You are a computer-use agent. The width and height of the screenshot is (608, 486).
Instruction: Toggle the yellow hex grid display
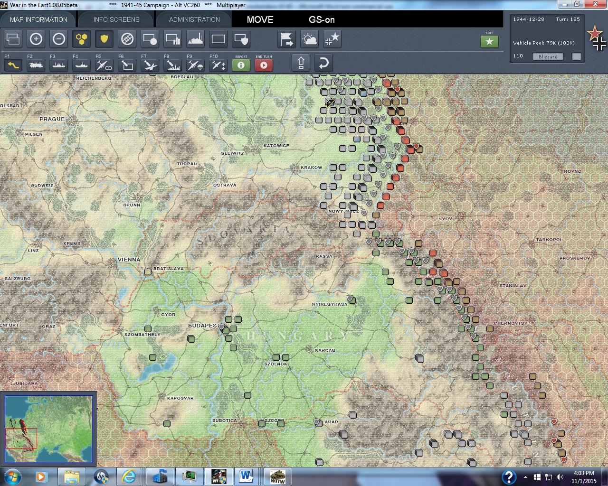82,39
